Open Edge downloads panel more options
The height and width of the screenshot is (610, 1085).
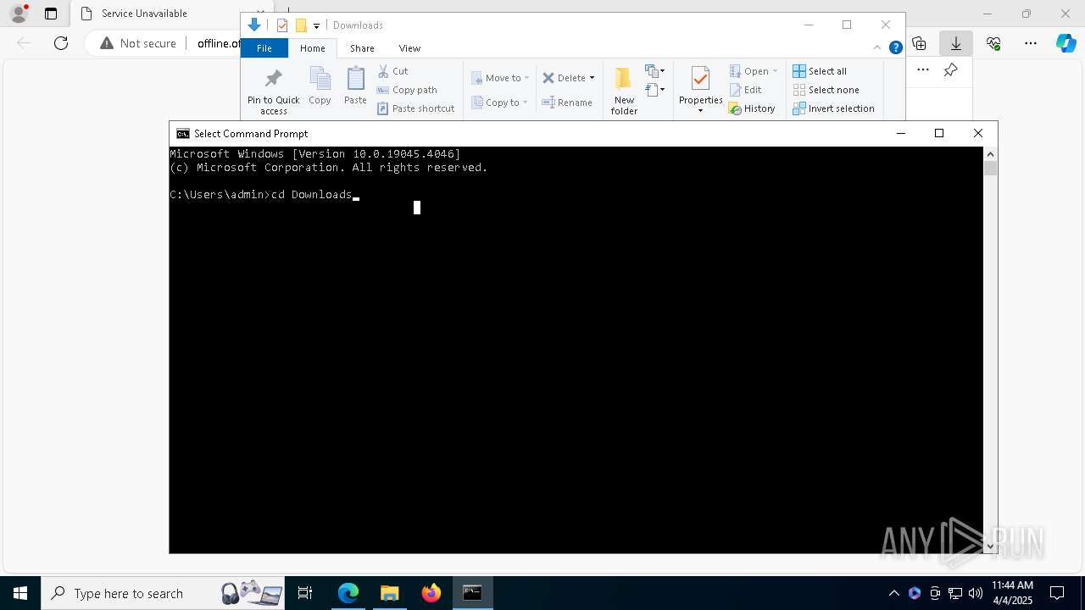pos(923,70)
